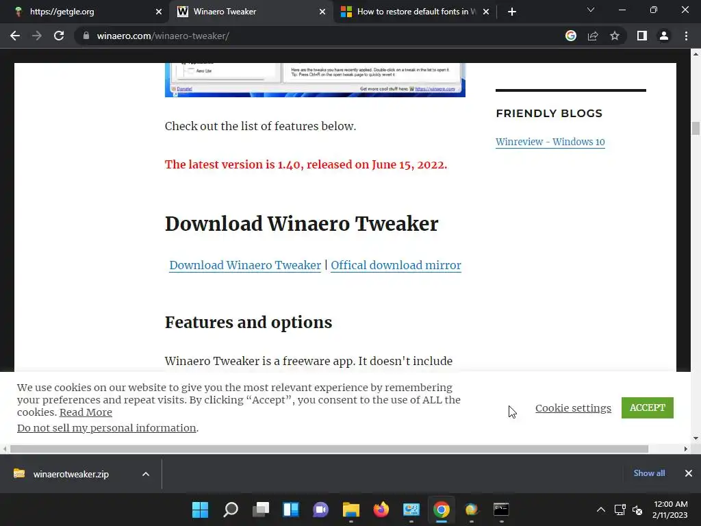This screenshot has width=701, height=526.
Task: Click the address bar URL
Action: [x=163, y=36]
